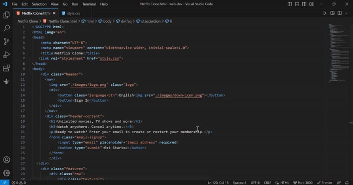
Task: Show errors and warnings count in status bar
Action: point(18,182)
